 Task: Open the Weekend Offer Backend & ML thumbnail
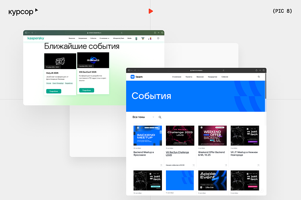[212, 136]
